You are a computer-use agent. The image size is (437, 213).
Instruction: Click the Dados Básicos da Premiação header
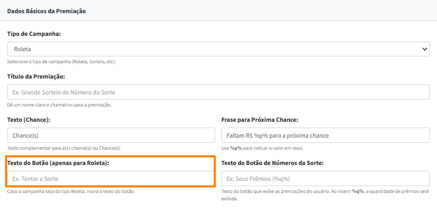tap(47, 11)
